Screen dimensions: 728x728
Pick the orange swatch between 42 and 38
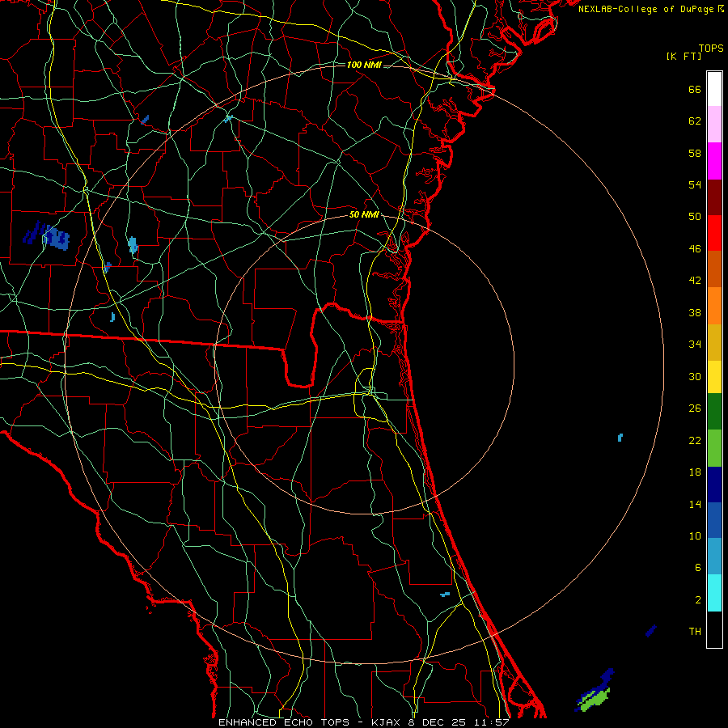pos(714,306)
